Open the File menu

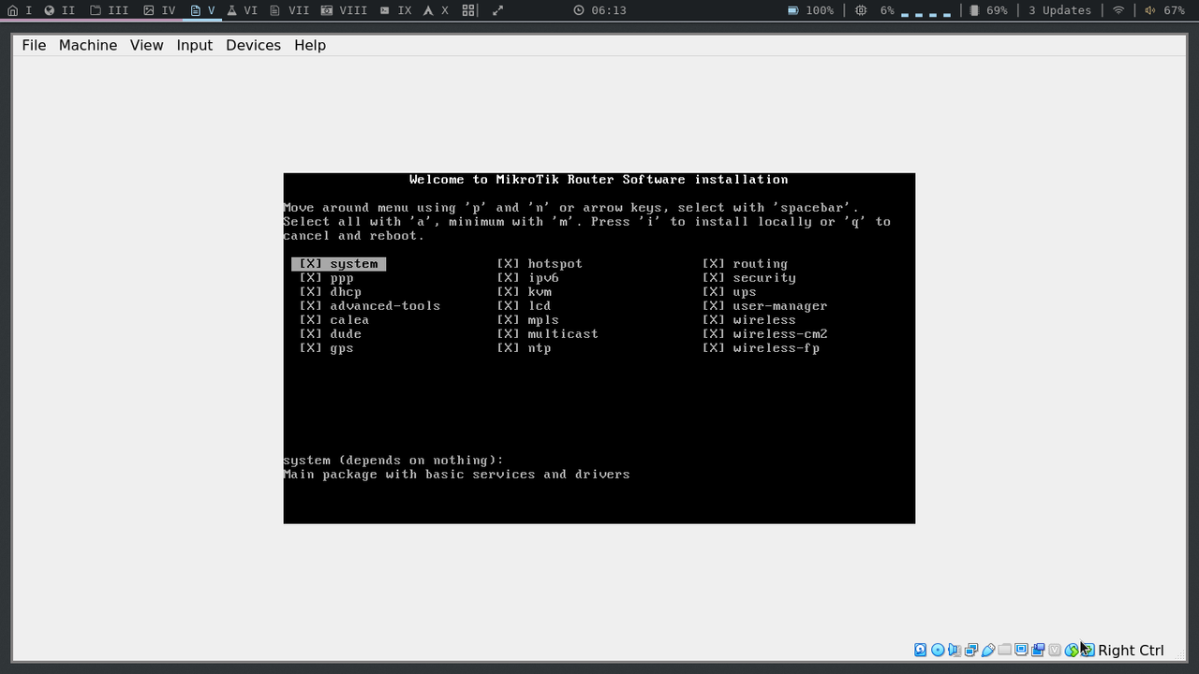[x=34, y=45]
